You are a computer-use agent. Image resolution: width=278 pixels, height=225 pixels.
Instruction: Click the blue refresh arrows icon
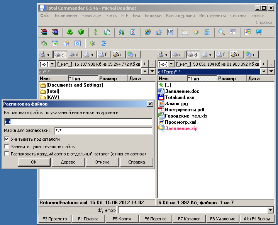pos(103,43)
